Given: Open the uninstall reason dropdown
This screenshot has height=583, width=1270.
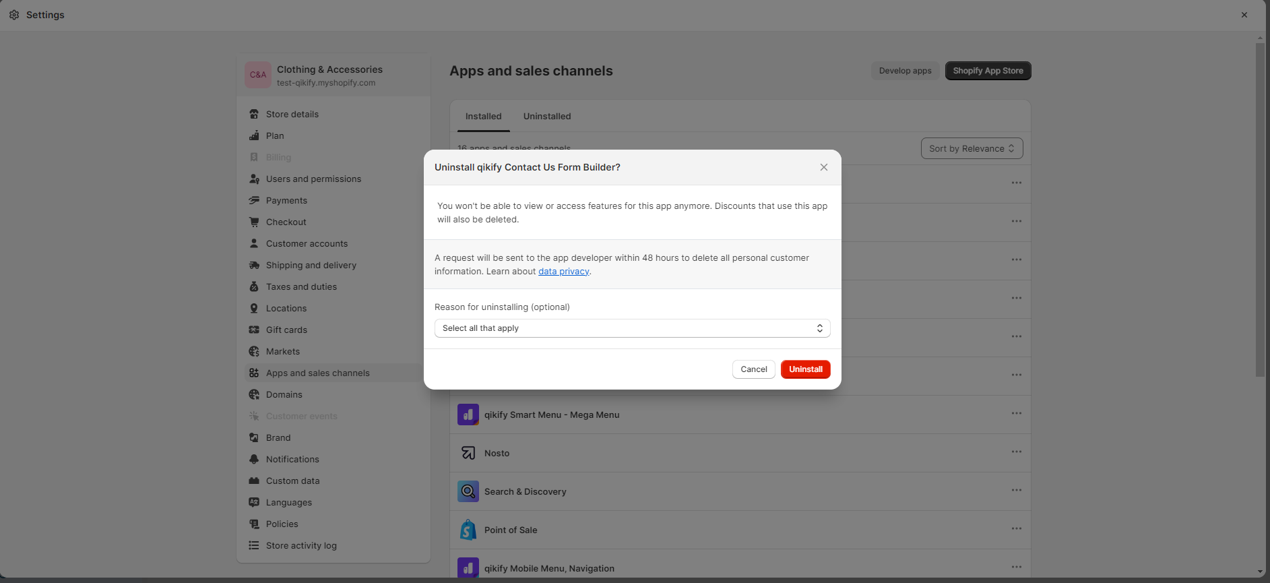Looking at the screenshot, I should point(632,328).
